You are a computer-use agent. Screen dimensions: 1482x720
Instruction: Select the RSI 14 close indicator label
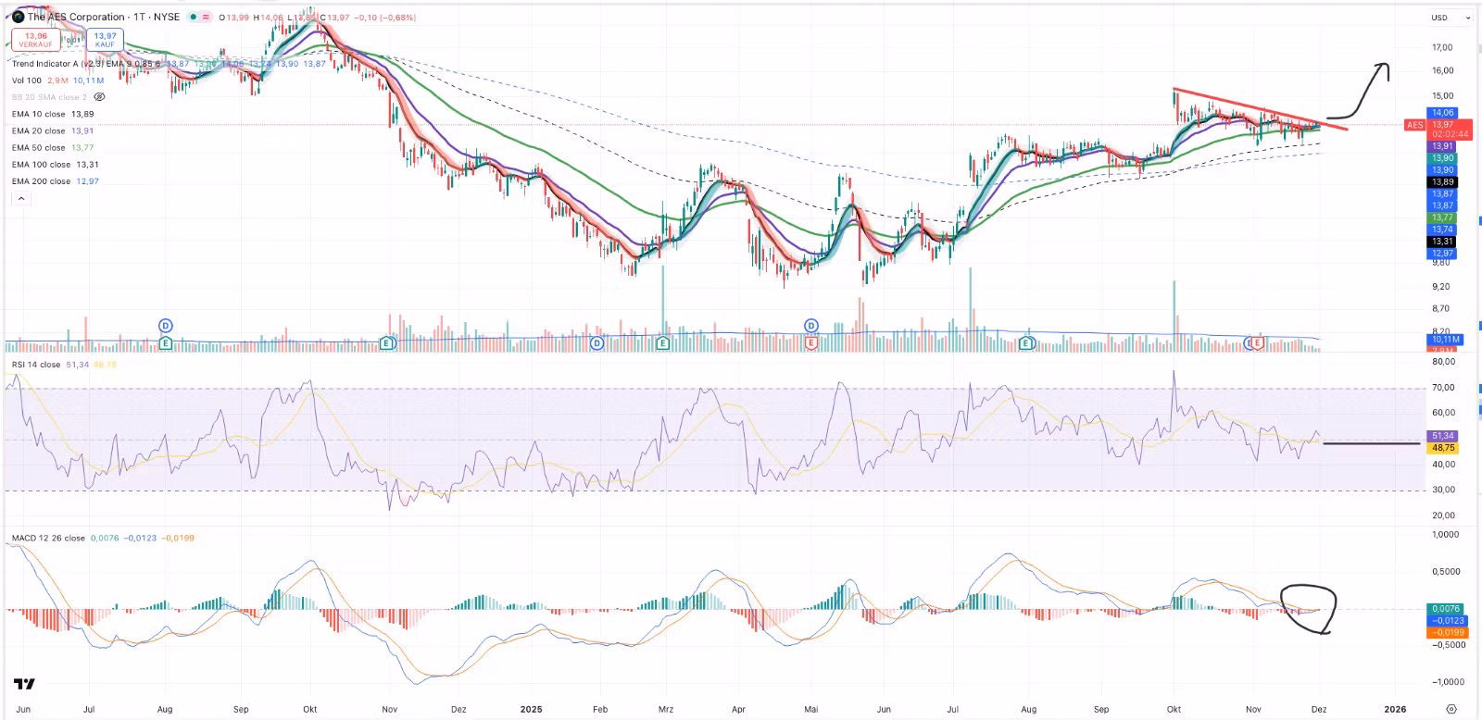pos(36,365)
